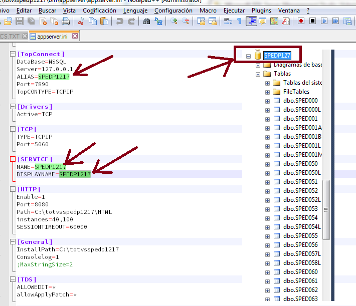
Task: Click the object tree vertical scrollbar thumb
Action: pyautogui.click(x=326, y=210)
